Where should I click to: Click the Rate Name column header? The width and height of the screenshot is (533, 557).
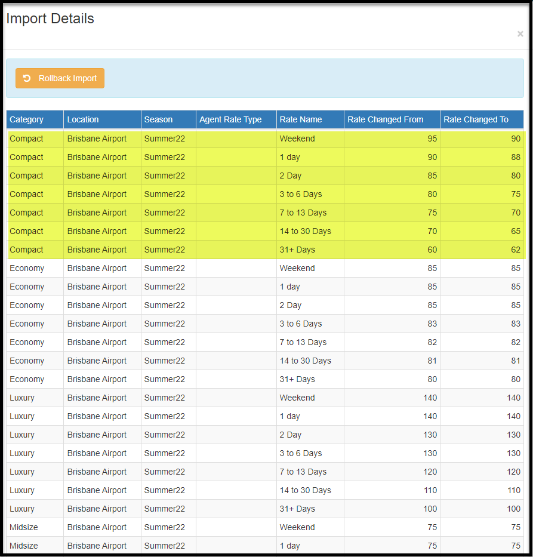point(310,119)
